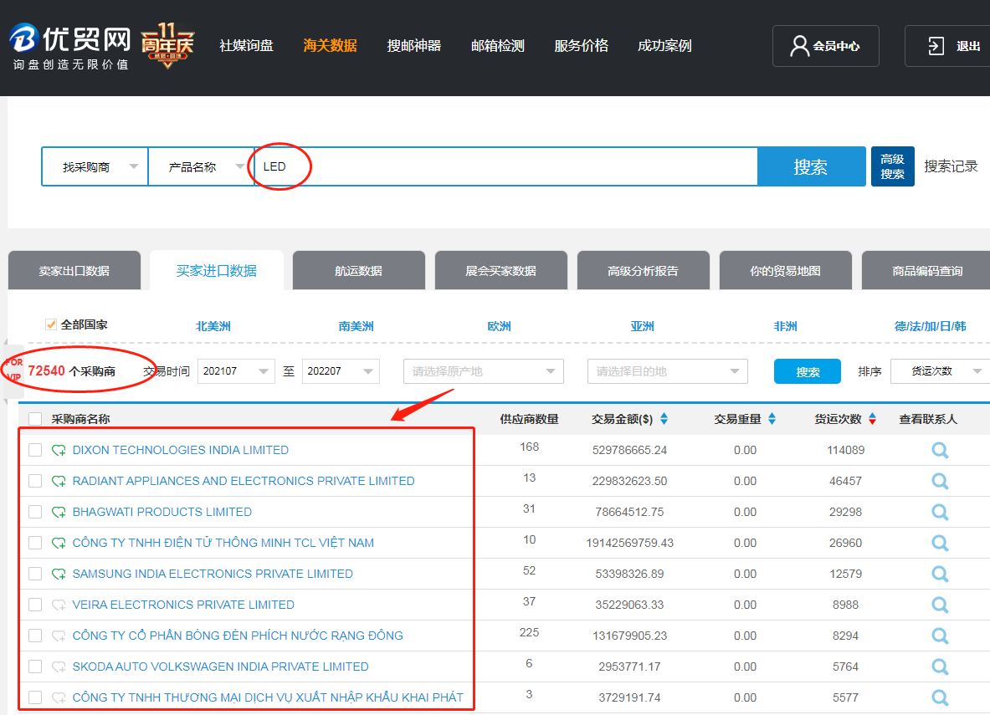Screen dimensions: 990x715
Task: Filter by 亚洲 region link
Action: point(642,326)
